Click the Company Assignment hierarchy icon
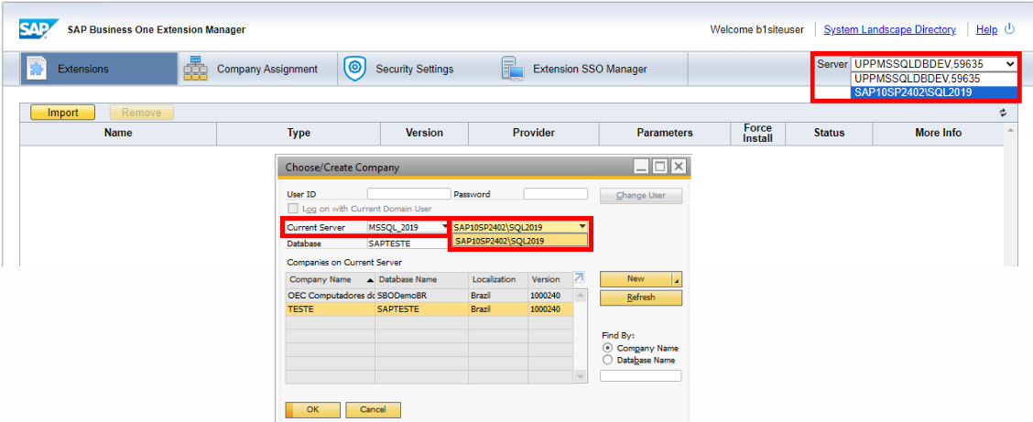1033x422 pixels. (x=195, y=69)
